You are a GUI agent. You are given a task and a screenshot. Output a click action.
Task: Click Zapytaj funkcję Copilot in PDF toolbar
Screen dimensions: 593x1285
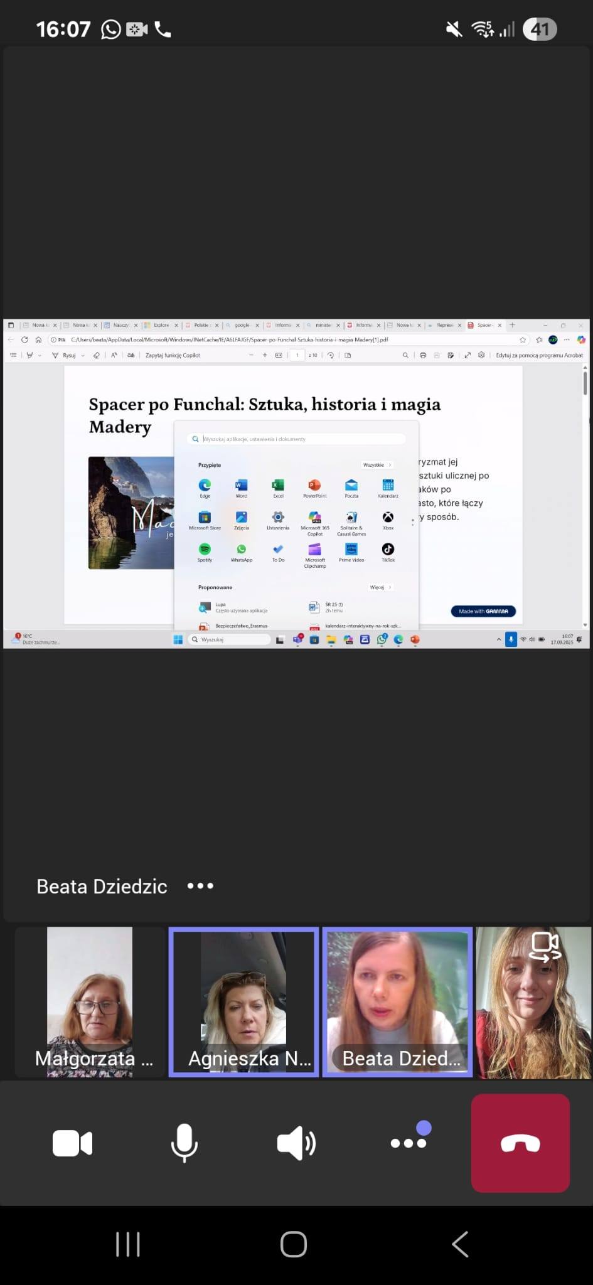[x=173, y=355]
